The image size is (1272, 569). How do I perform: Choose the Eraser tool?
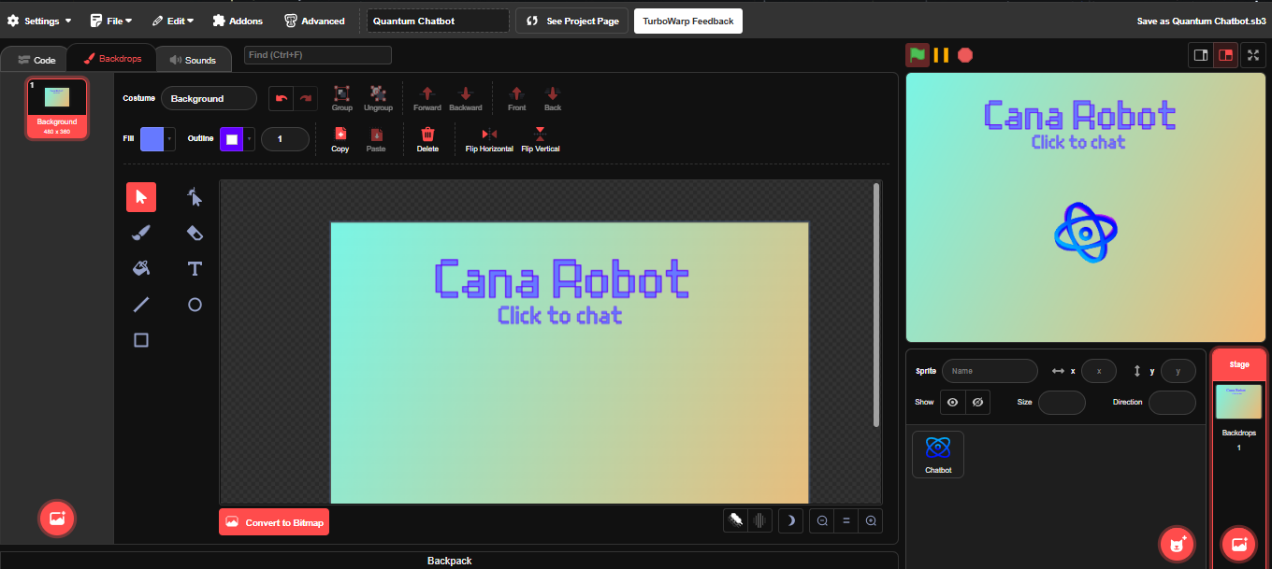coord(195,233)
